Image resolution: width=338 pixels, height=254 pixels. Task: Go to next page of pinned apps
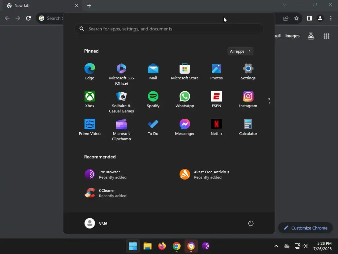(x=269, y=103)
